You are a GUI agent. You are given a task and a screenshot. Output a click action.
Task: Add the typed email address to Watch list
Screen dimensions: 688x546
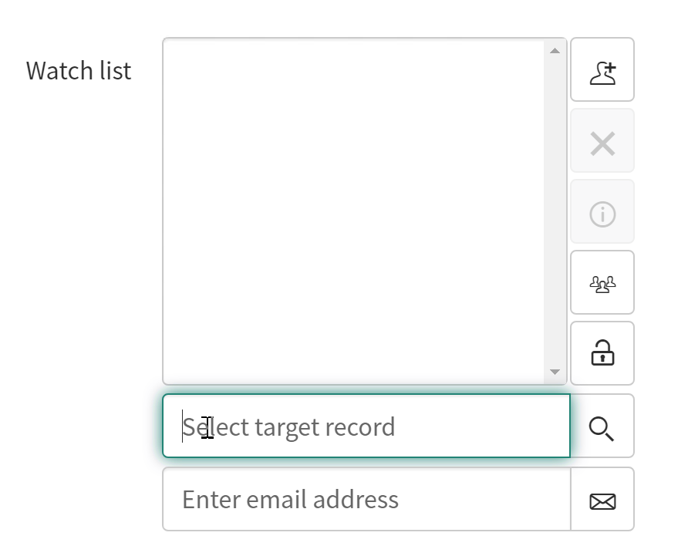602,500
